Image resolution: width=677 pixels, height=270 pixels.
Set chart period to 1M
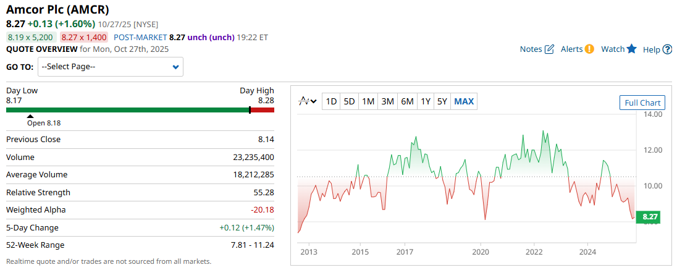click(x=368, y=101)
